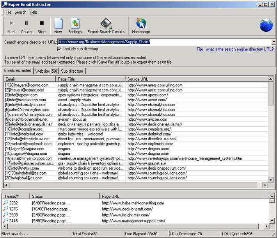
Task: Open the File menu
Action: [8, 12]
